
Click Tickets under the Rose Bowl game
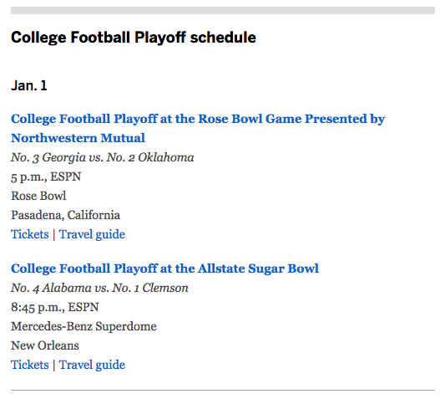point(30,234)
